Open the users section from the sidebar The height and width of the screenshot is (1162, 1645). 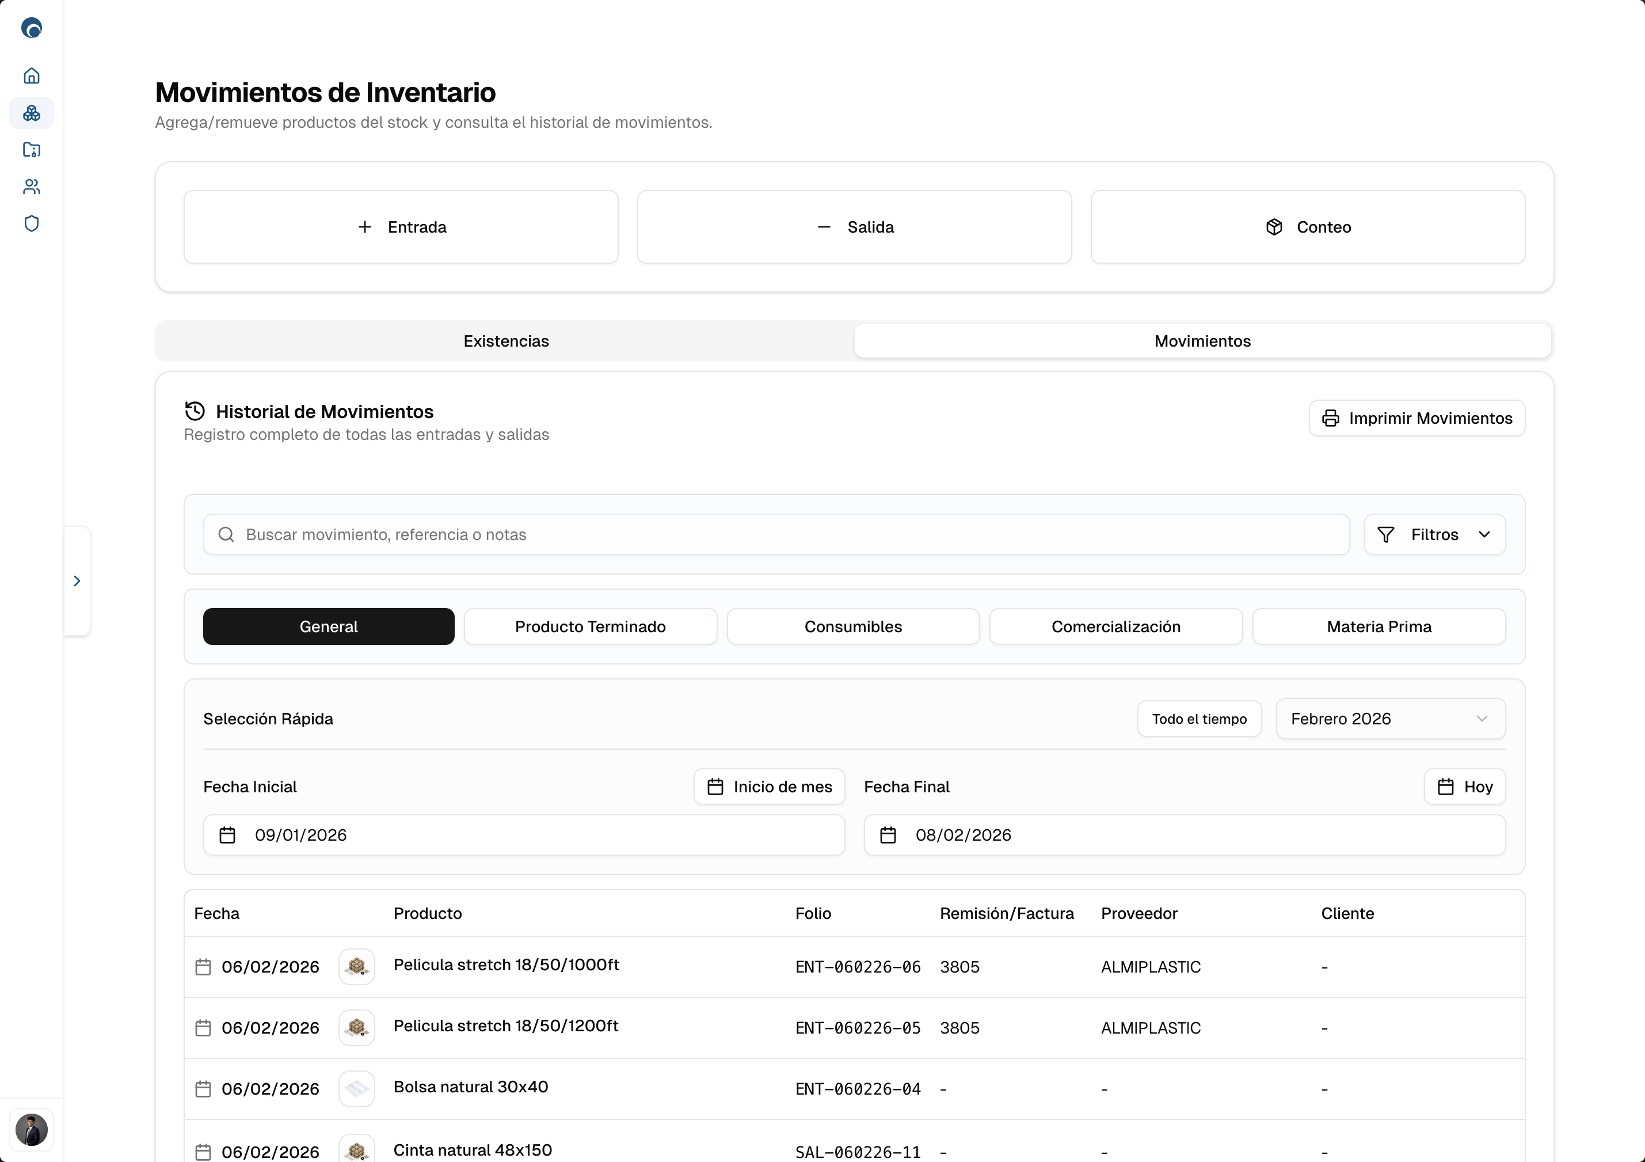coord(32,187)
